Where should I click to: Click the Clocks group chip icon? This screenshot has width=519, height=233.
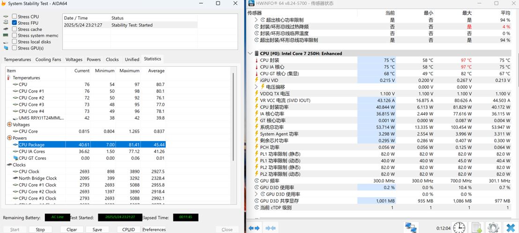click(x=9, y=165)
